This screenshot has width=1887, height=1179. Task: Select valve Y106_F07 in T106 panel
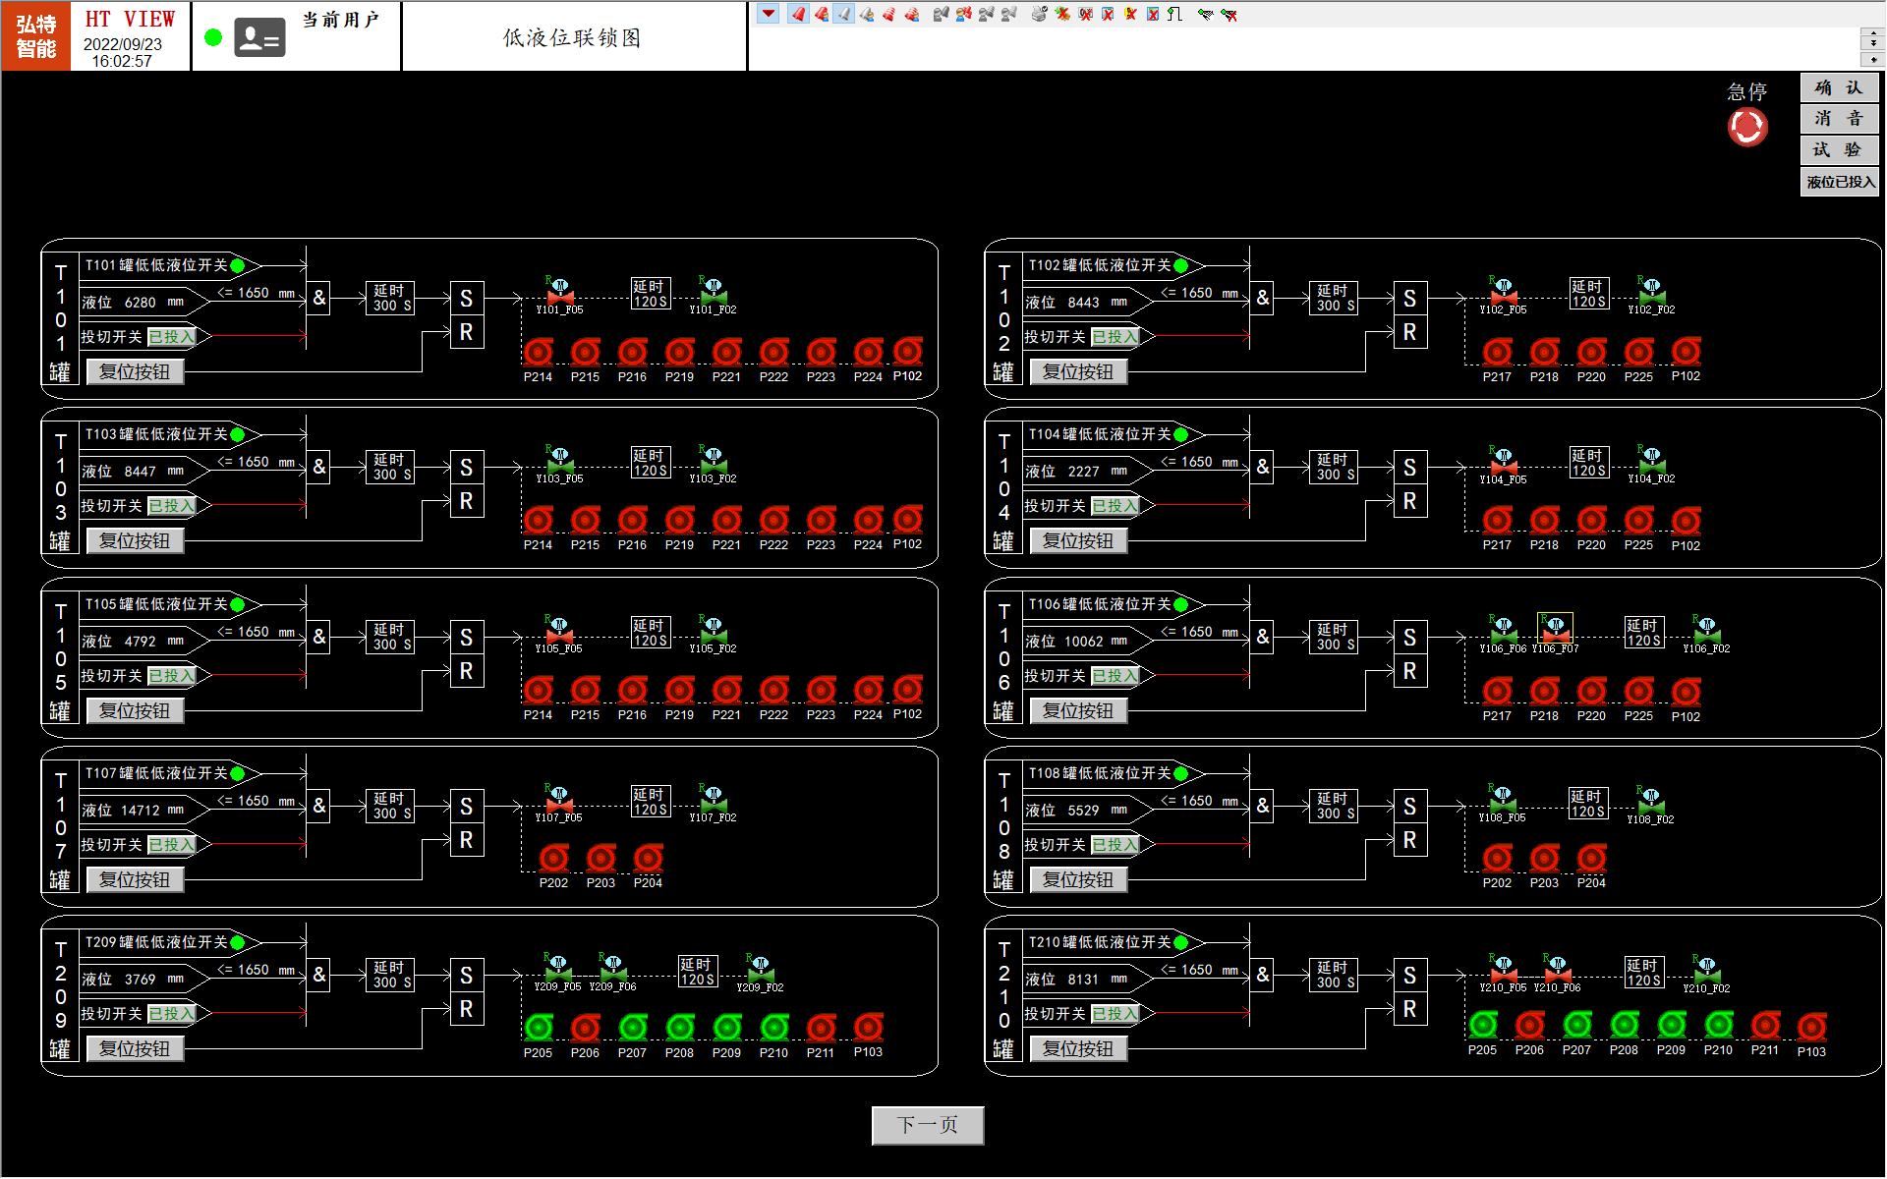[x=1555, y=629]
